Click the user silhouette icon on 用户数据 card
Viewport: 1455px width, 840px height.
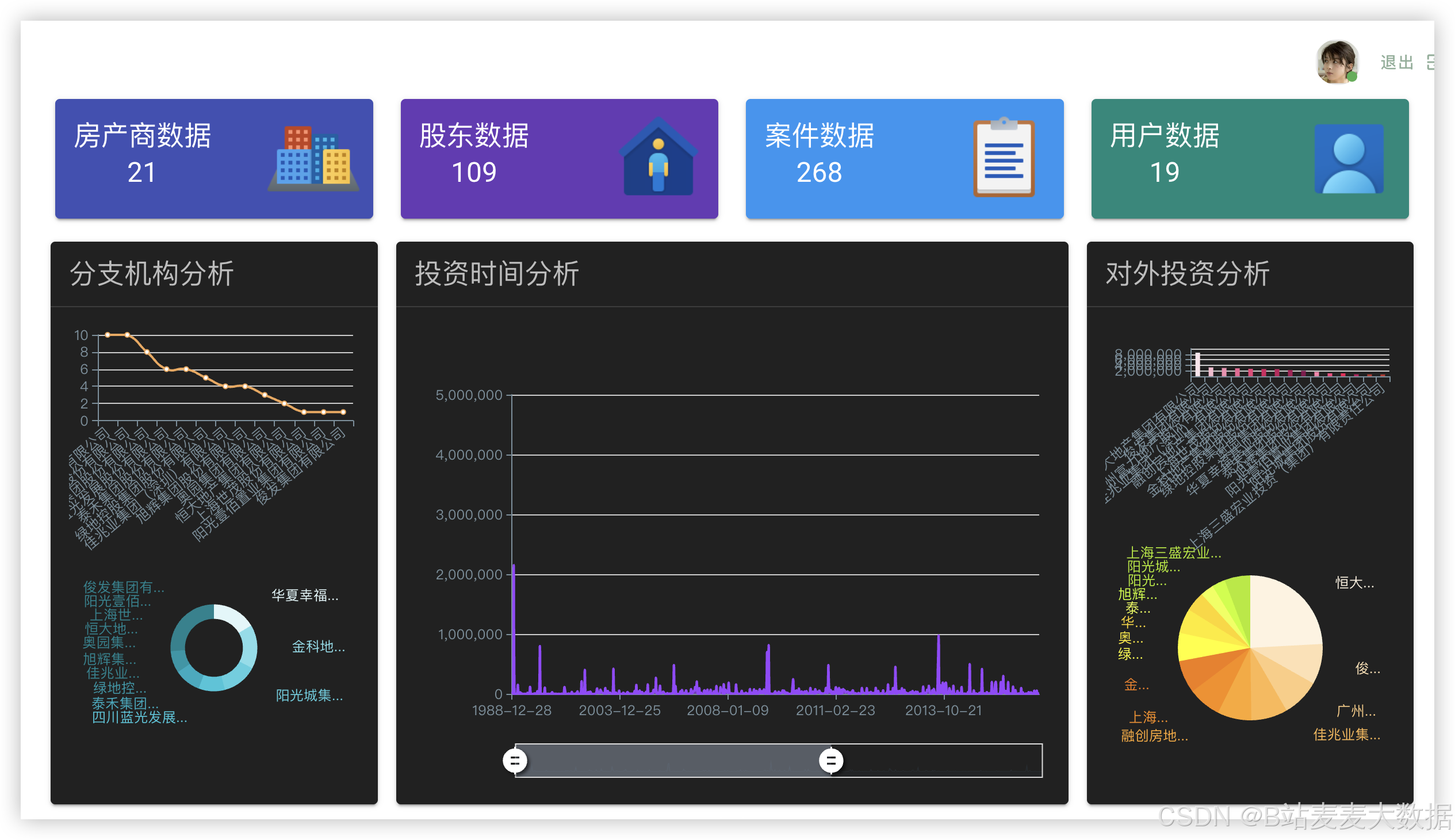click(1348, 159)
